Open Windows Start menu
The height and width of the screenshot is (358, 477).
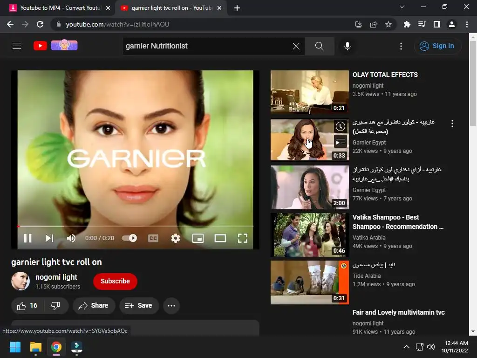tap(15, 347)
